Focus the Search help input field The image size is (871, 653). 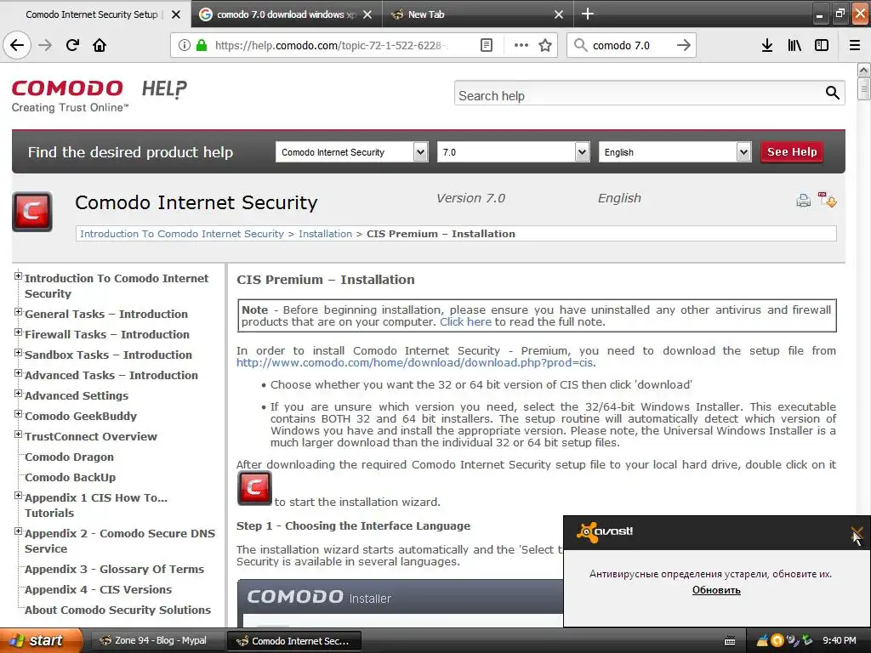pyautogui.click(x=639, y=94)
